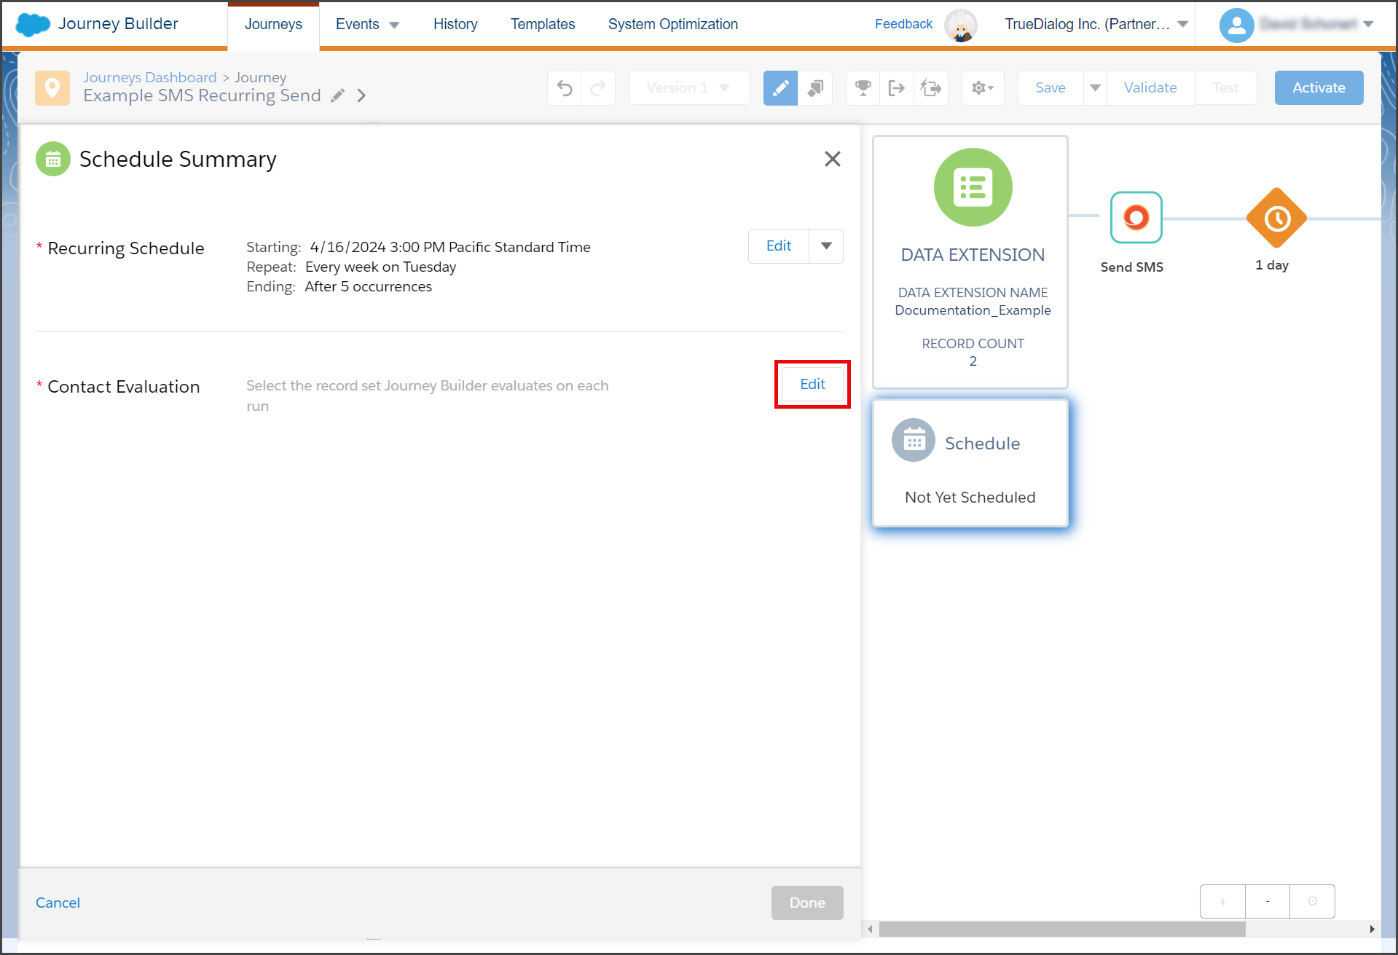Open the Events menu dropdown
This screenshot has width=1398, height=955.
(367, 24)
